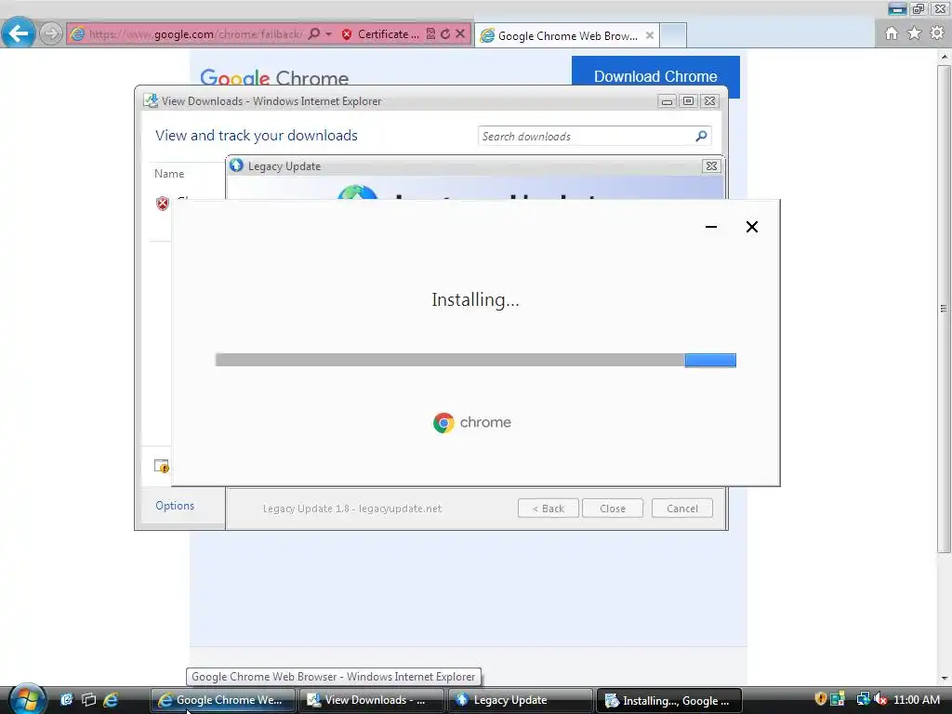Click the Name column header in View Downloads
The width and height of the screenshot is (952, 714).
click(169, 174)
